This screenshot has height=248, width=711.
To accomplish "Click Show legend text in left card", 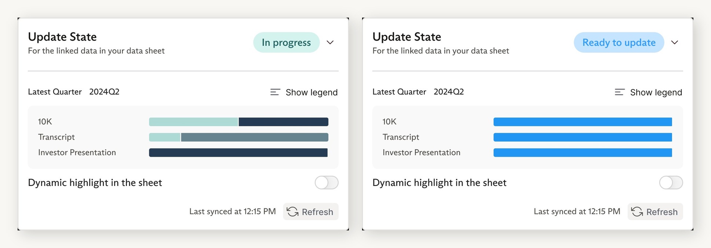I will [x=311, y=92].
